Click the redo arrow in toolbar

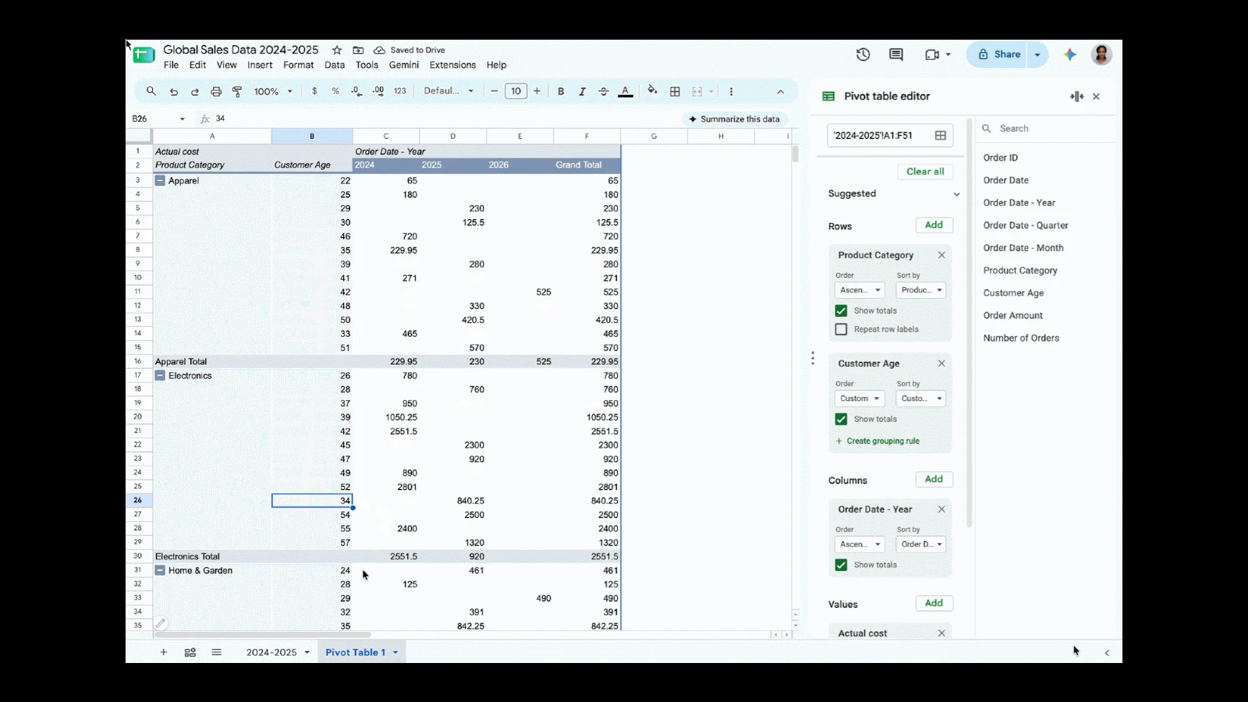pyautogui.click(x=195, y=91)
